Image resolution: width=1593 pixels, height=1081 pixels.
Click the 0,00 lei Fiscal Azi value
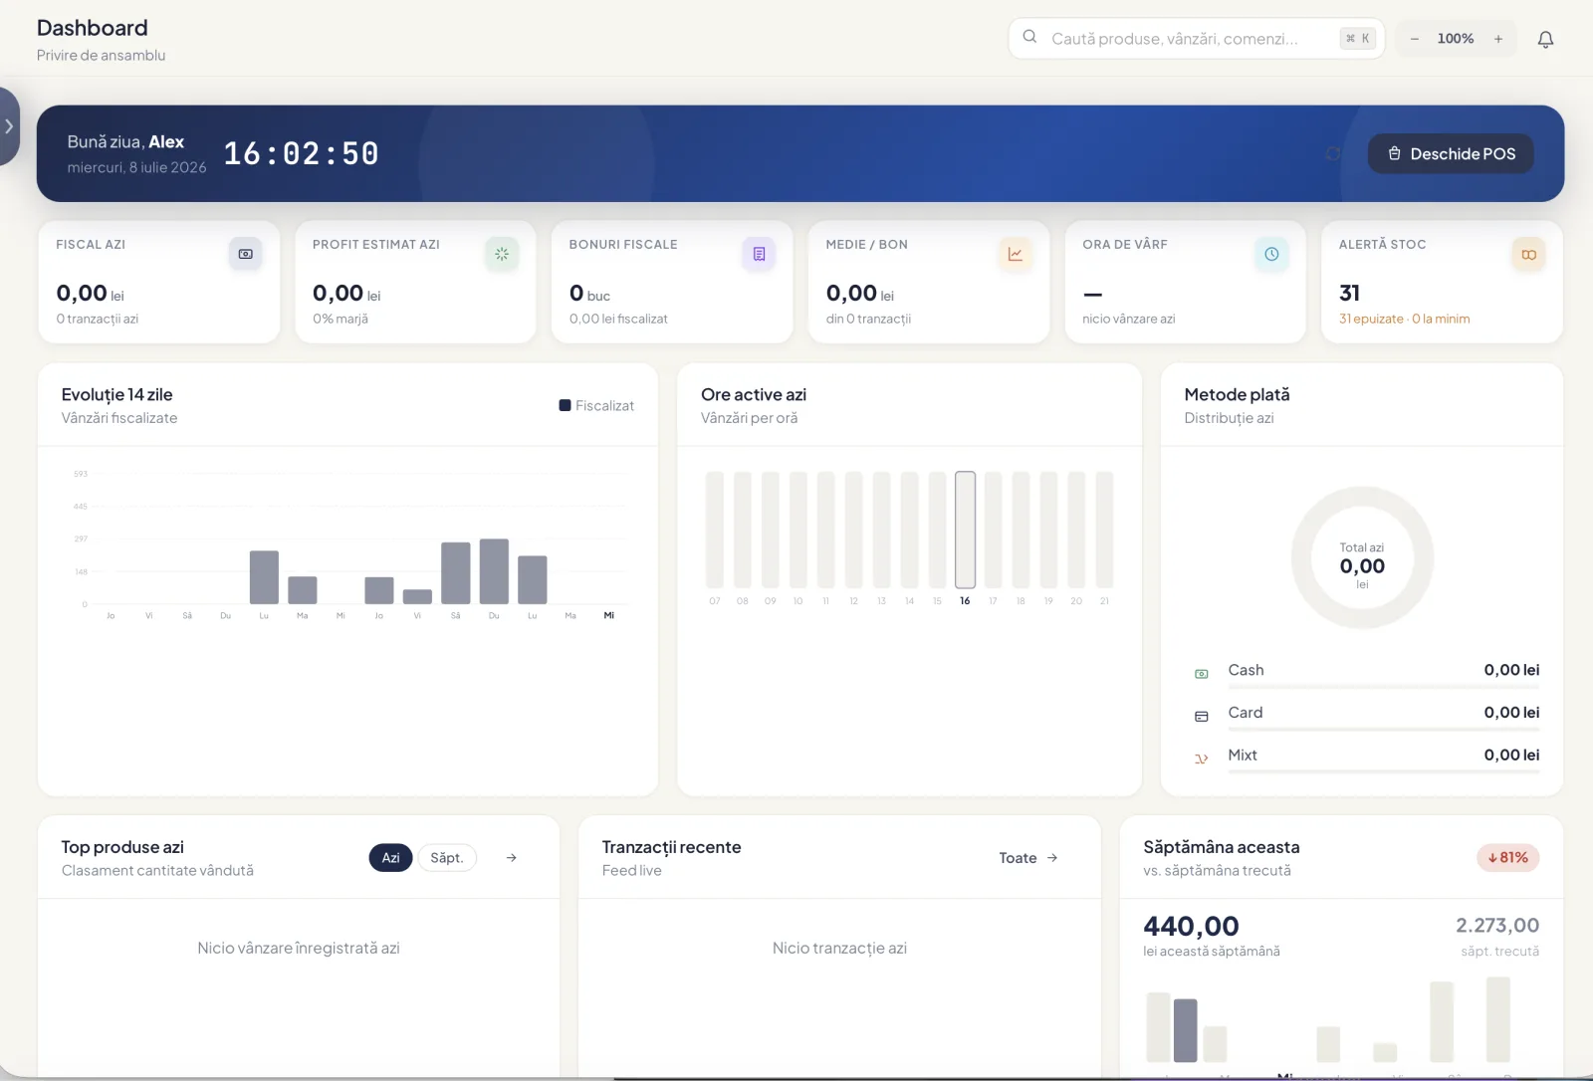pyautogui.click(x=90, y=293)
